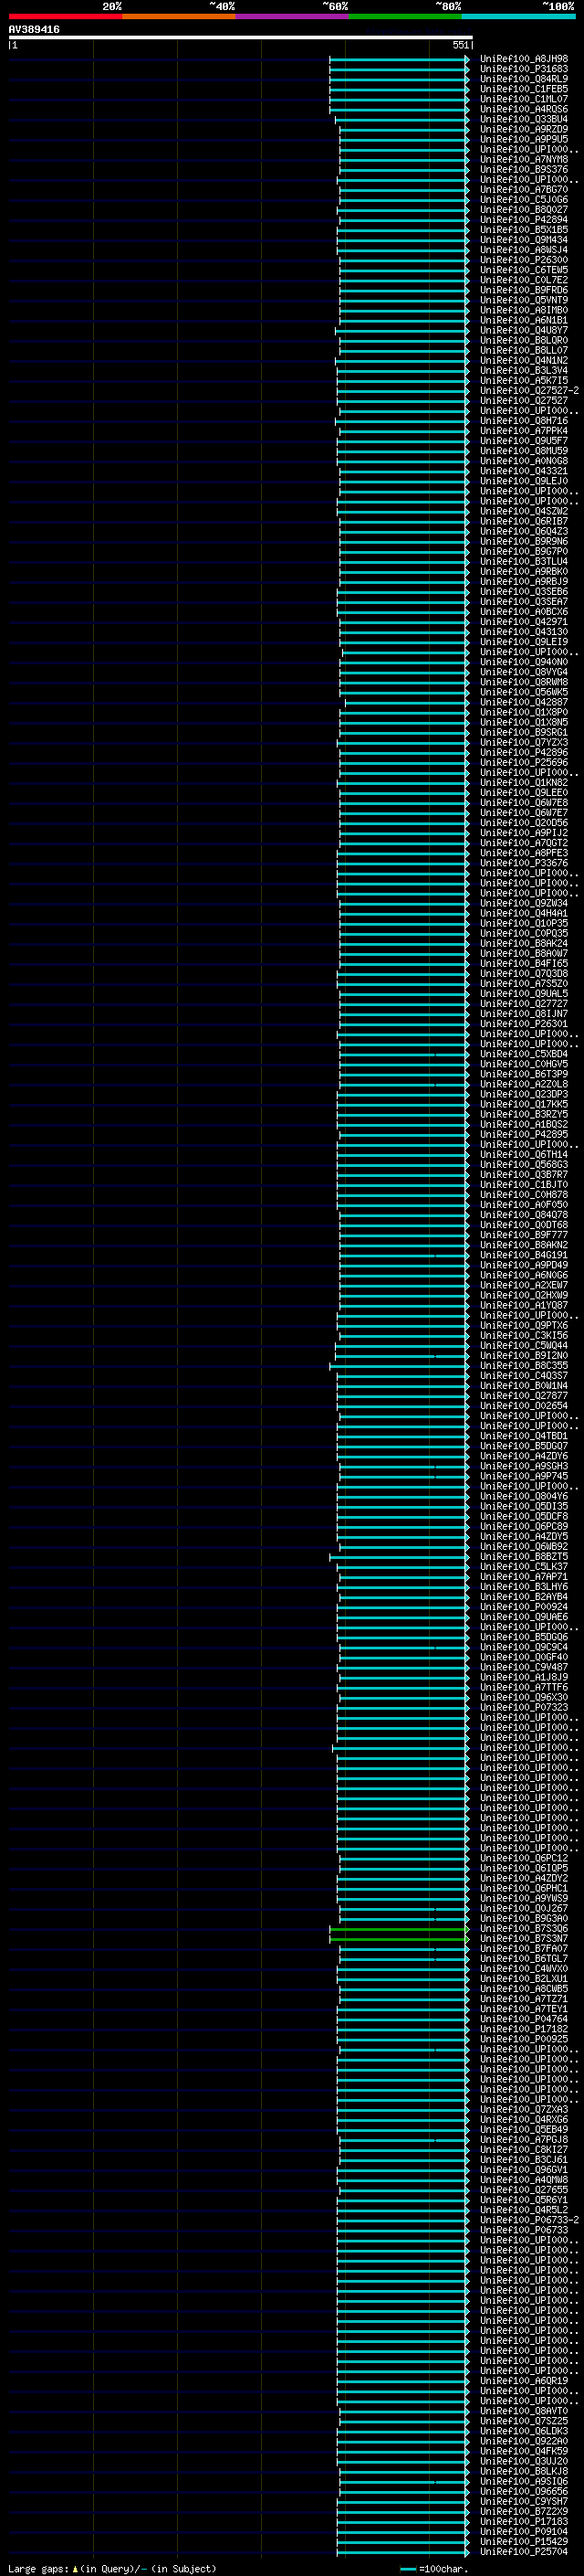Select the AV389416 query name label

pos(34,30)
